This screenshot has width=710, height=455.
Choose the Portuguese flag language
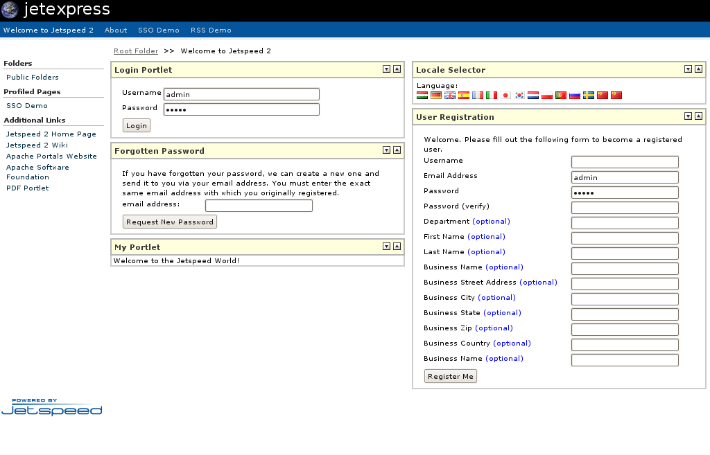tap(561, 96)
